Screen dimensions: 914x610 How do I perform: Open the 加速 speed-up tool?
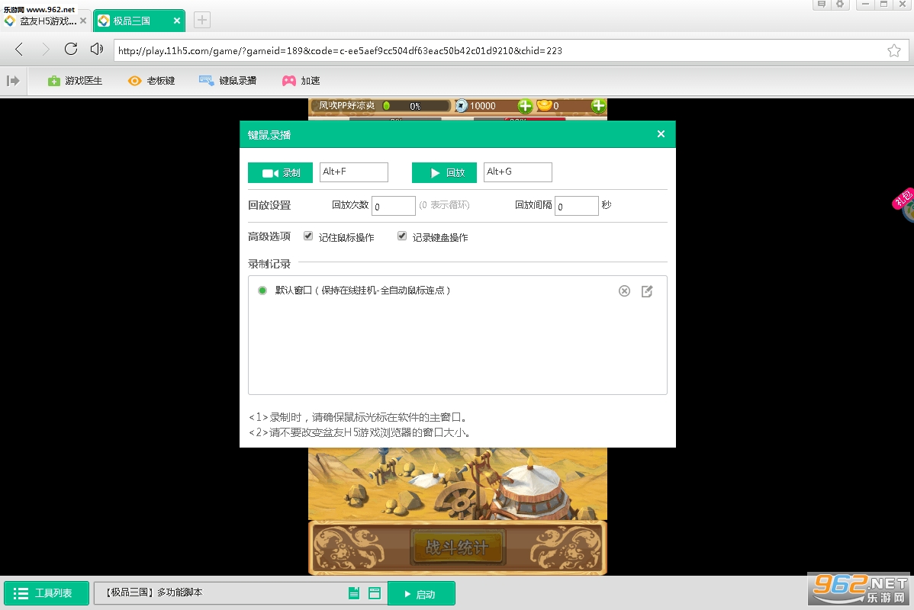click(301, 80)
